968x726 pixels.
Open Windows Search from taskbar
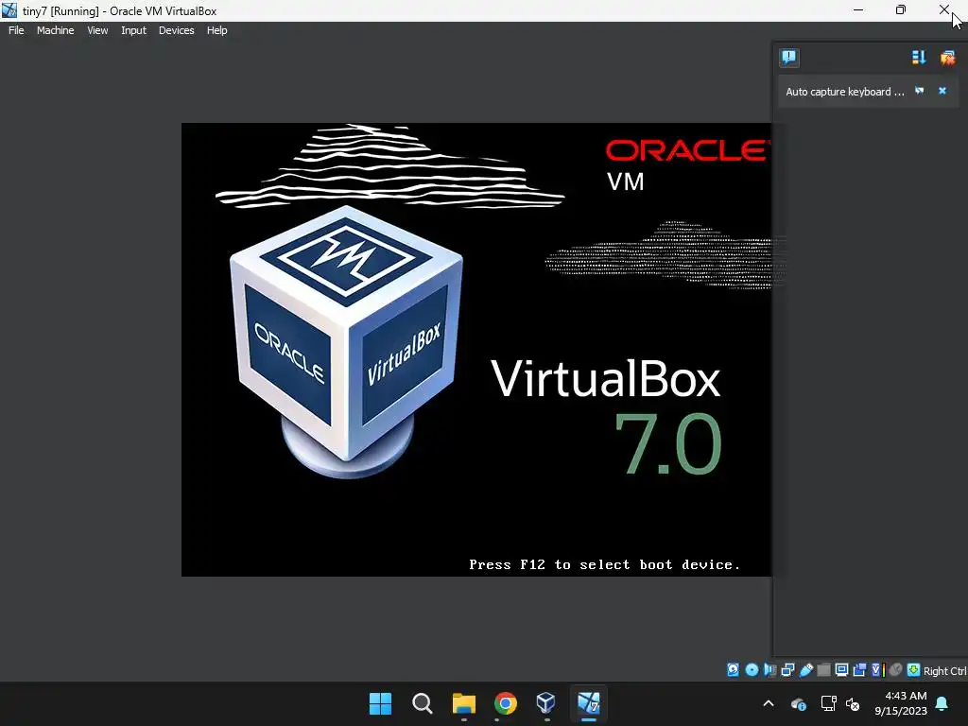(423, 703)
